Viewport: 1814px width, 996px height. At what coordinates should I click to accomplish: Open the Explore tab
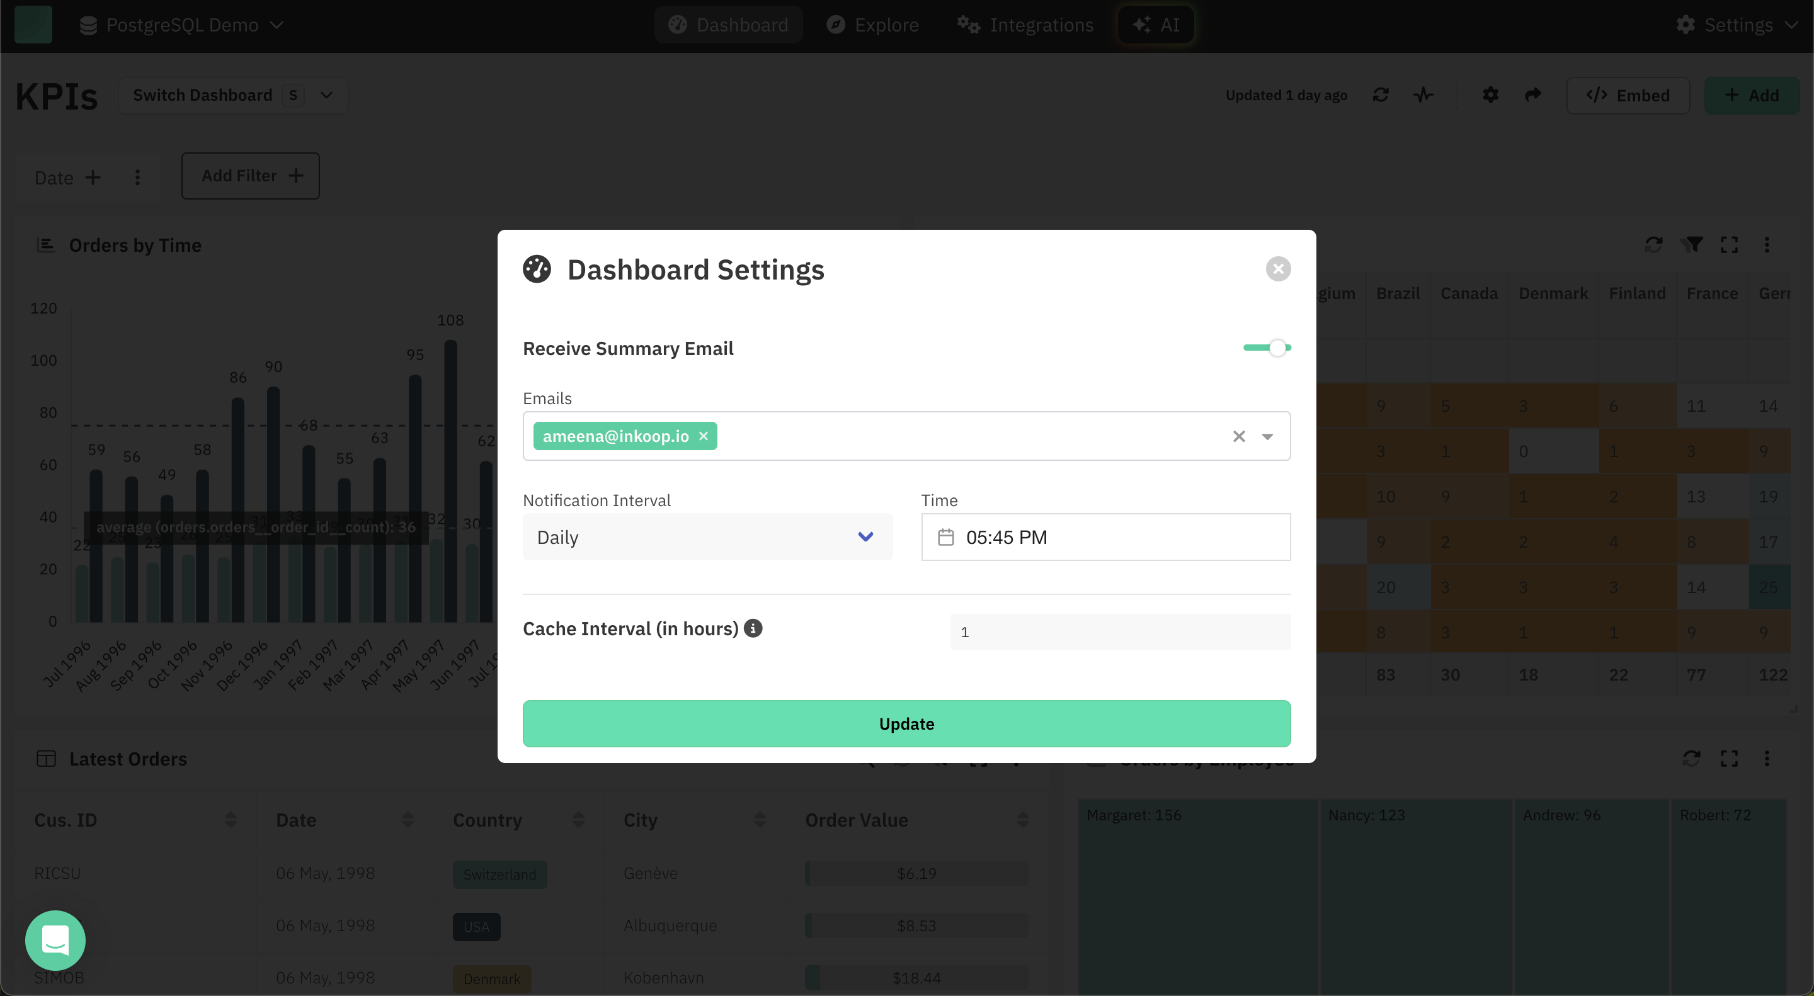point(872,25)
